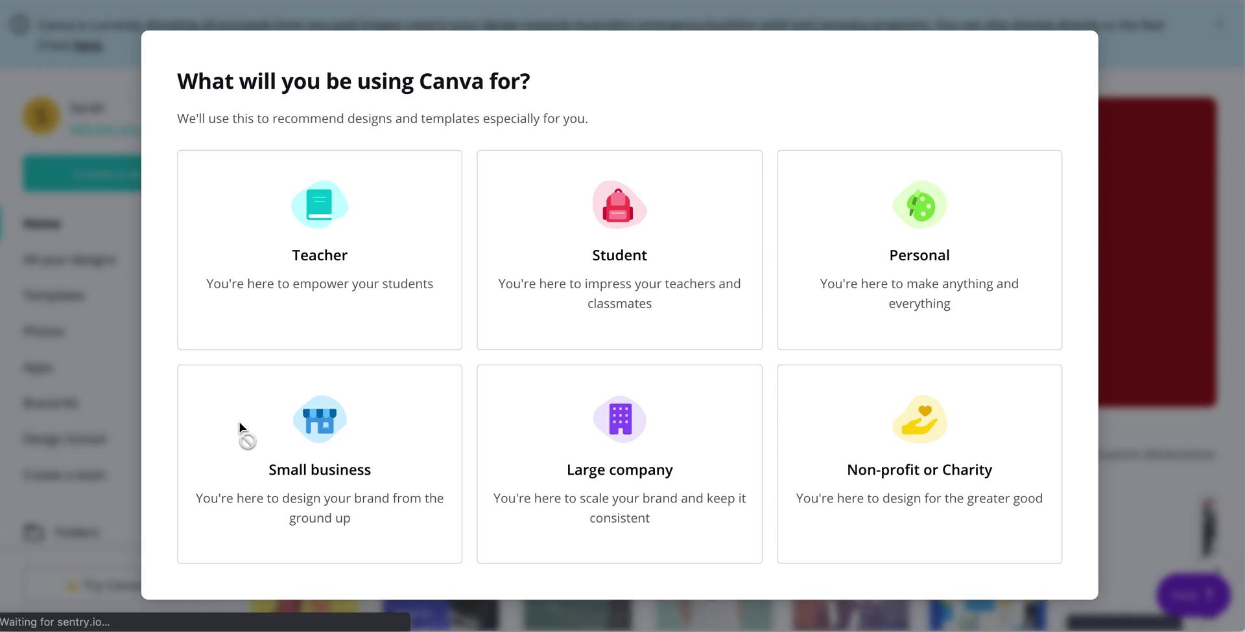Open the purple help chat bubble
1245x632 pixels.
(1193, 594)
